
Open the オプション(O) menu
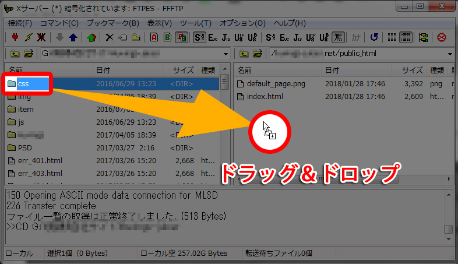[x=242, y=23]
